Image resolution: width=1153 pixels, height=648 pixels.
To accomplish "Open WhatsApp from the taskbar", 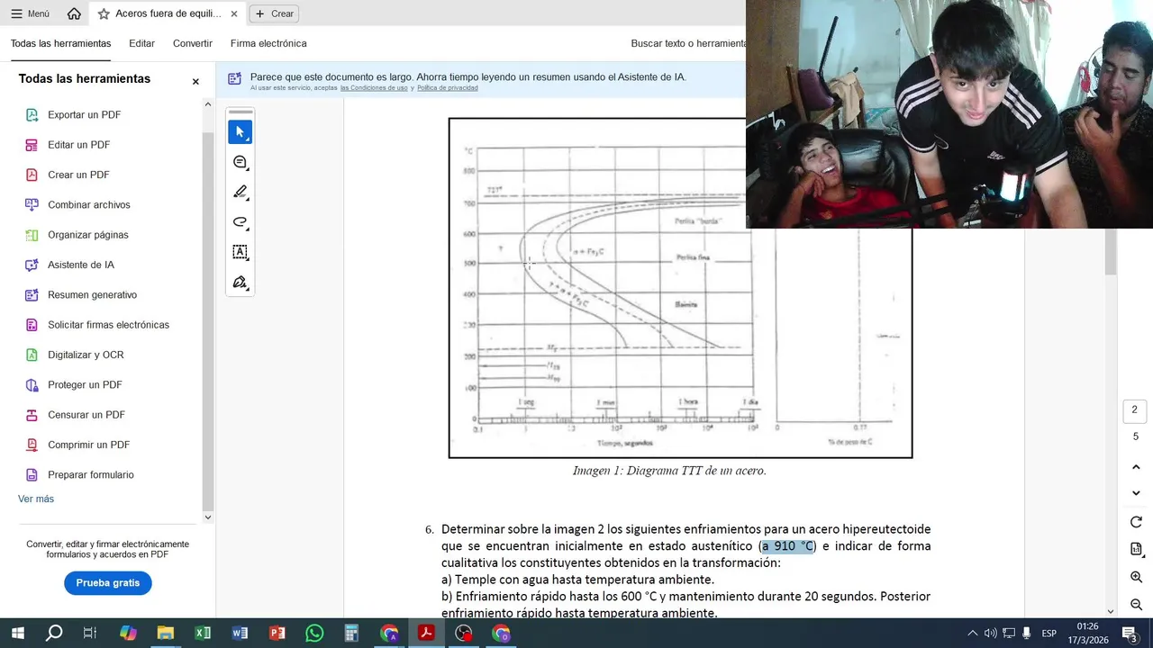I will (314, 634).
